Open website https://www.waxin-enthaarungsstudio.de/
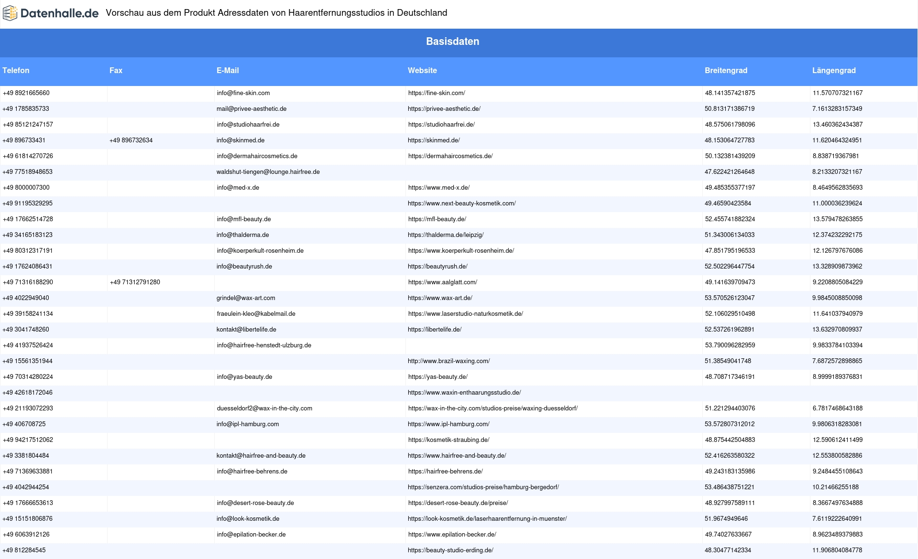This screenshot has width=918, height=559. [464, 393]
